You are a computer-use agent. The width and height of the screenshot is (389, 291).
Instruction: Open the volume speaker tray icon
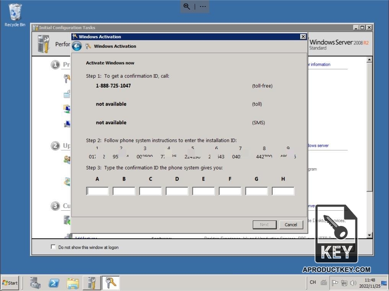353,283
